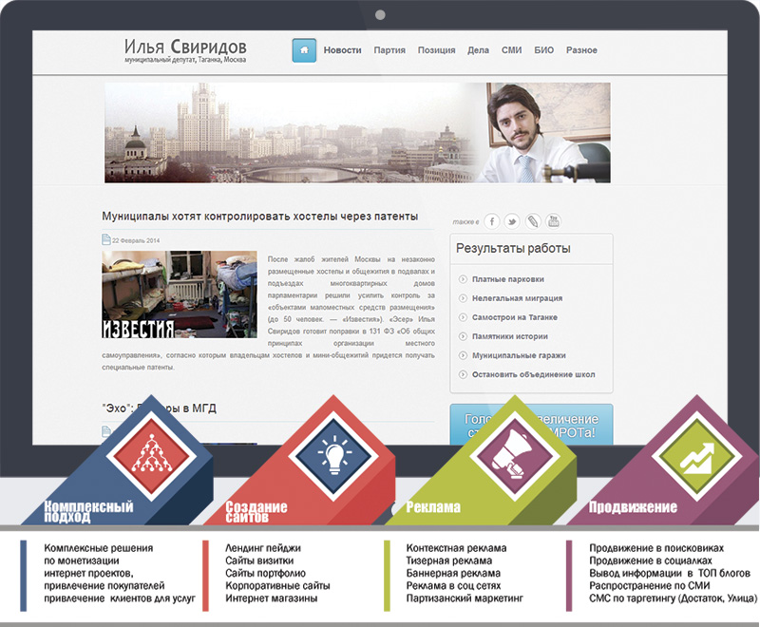The image size is (760, 627).
Task: Click bullet arrow beside Платные парковки
Action: point(463,279)
